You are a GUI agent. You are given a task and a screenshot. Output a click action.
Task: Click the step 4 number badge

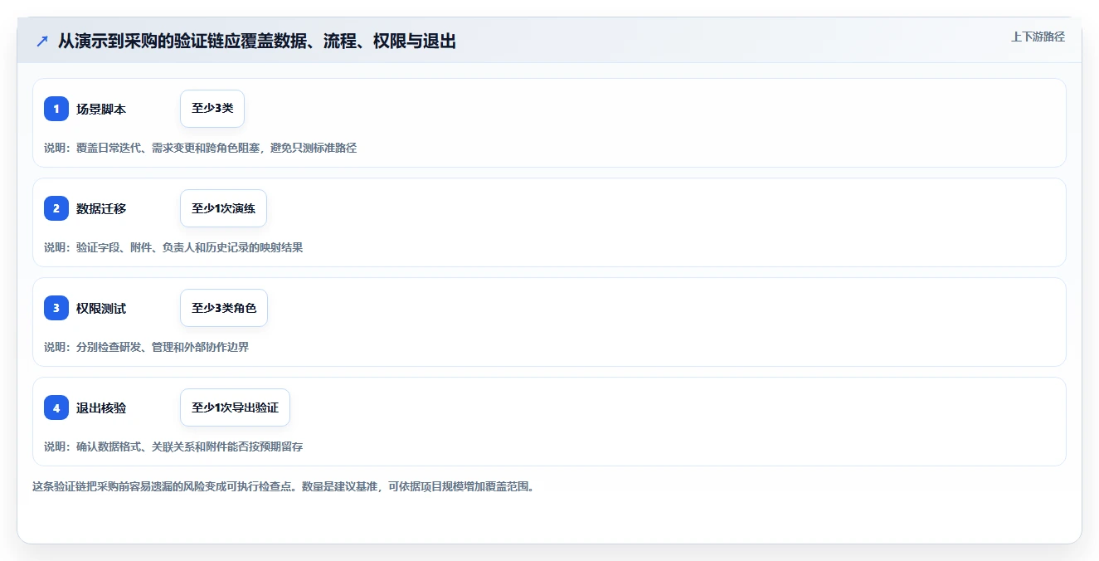56,407
